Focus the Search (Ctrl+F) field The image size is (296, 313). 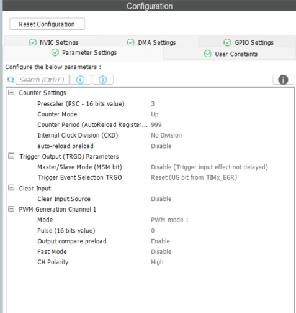click(42, 80)
